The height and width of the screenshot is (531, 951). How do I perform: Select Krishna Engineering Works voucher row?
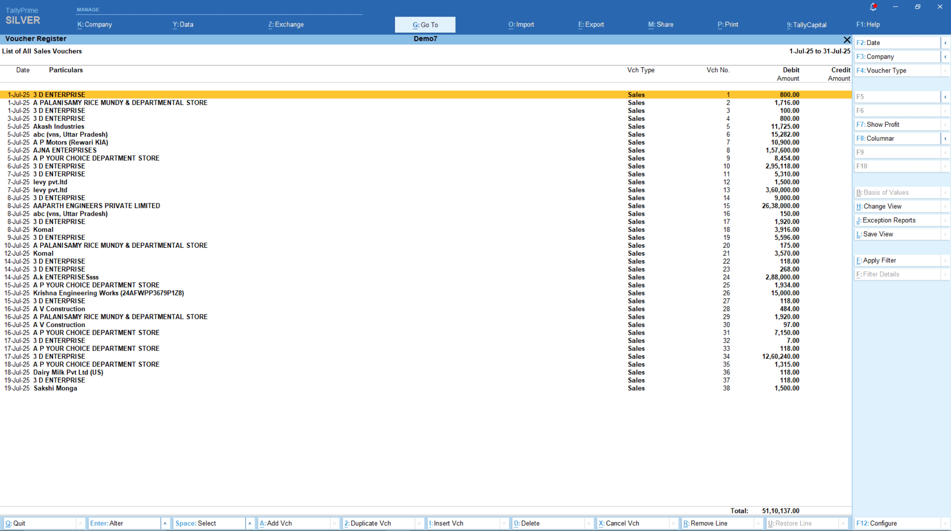(426, 293)
